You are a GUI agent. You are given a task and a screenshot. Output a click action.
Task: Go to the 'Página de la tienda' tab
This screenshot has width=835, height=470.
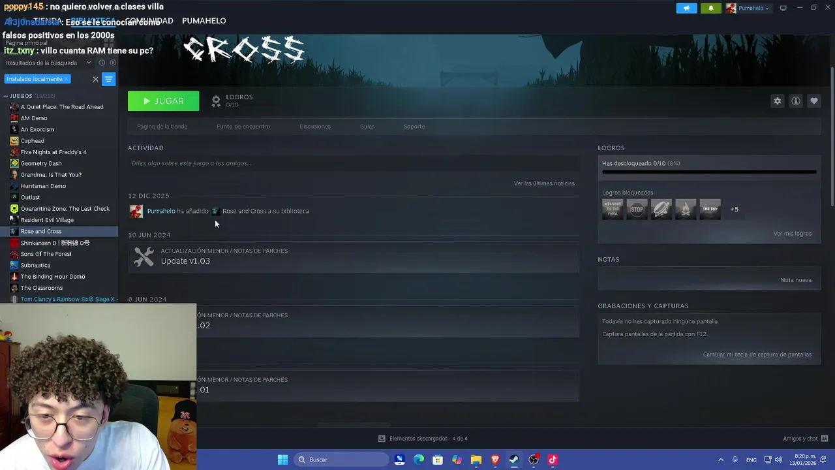(x=162, y=127)
